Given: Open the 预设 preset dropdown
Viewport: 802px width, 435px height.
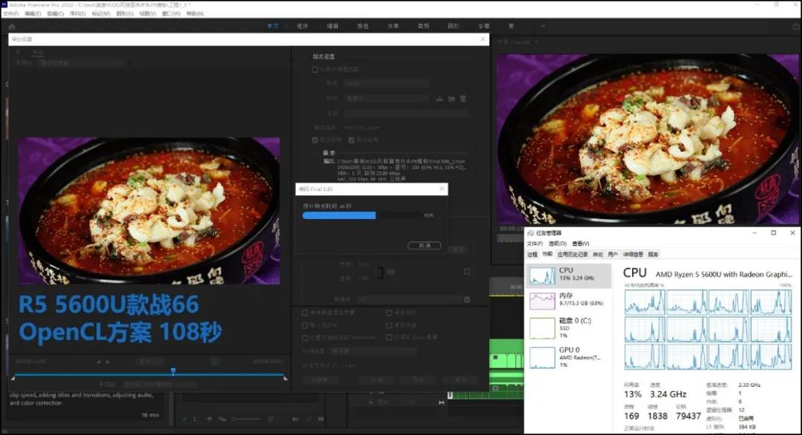Looking at the screenshot, I should click(386, 98).
